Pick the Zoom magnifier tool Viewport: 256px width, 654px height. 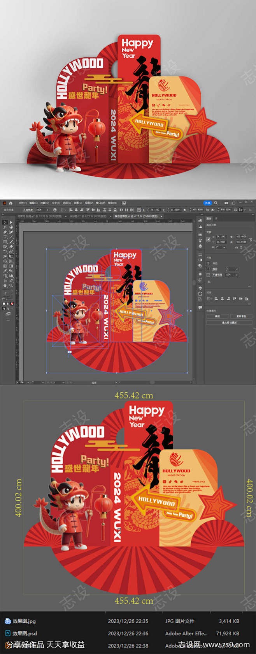(x=11, y=285)
